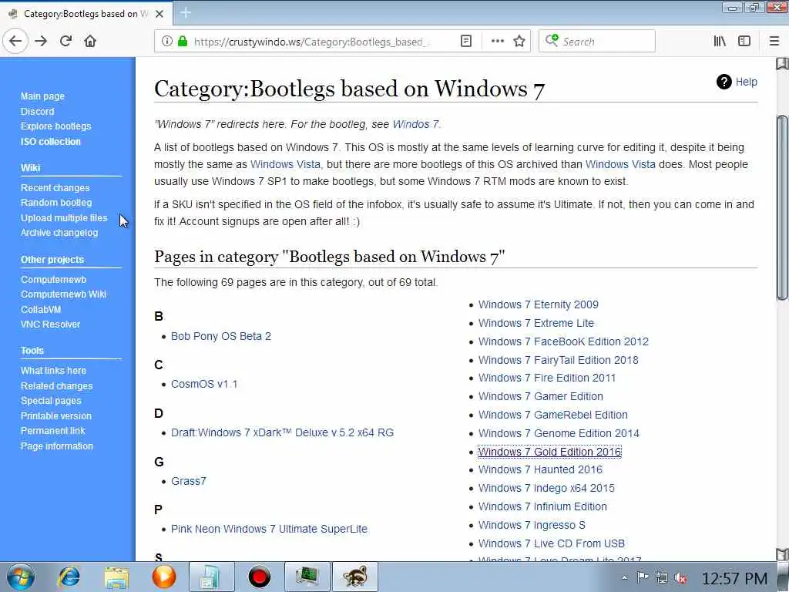The height and width of the screenshot is (592, 789).
Task: Open Archive changelog link
Action: pos(59,233)
